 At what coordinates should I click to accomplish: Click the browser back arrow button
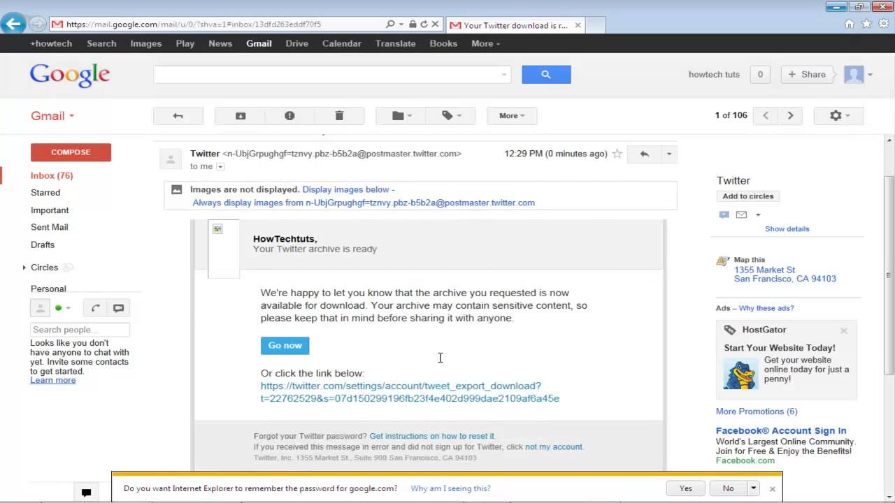pyautogui.click(x=13, y=24)
